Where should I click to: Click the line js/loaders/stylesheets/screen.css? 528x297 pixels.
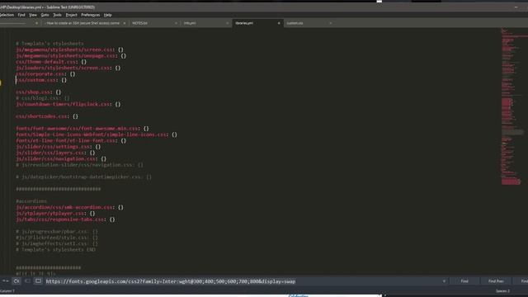68,68
